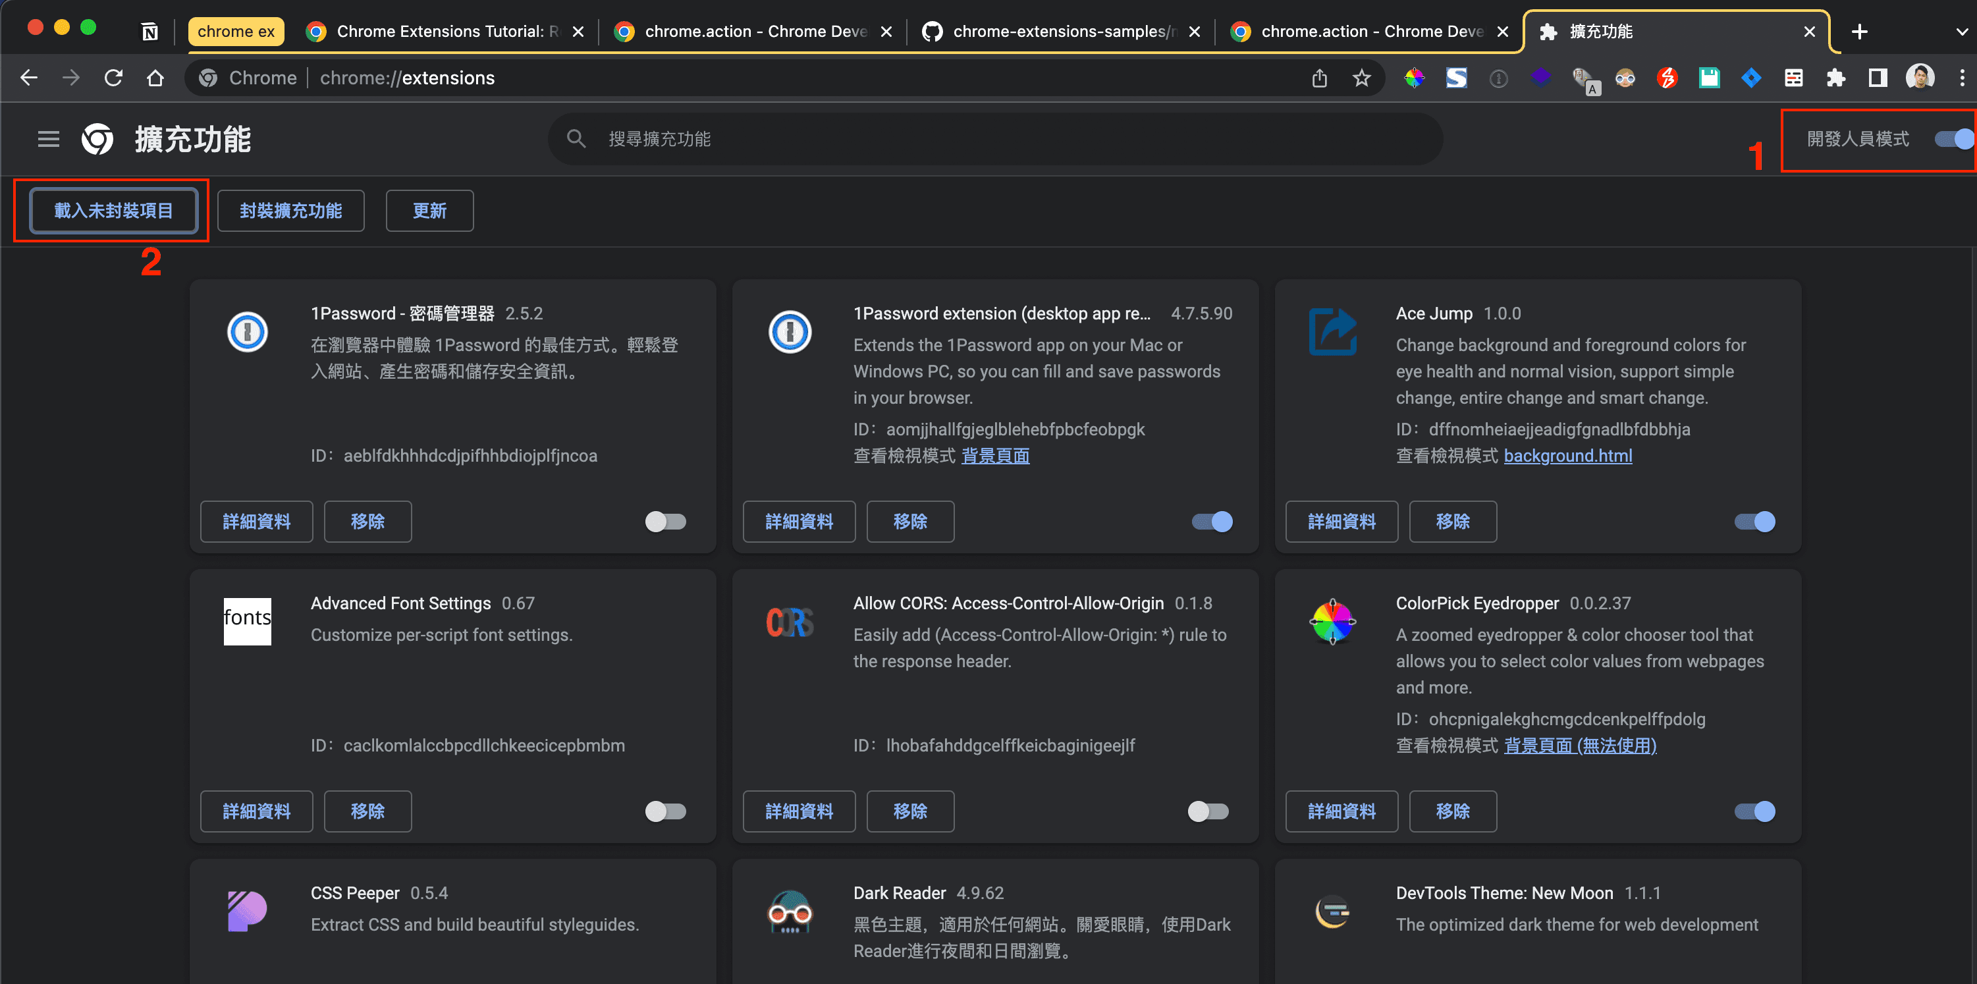Click the ColorPick Eyedropper toolbar extension icon
This screenshot has width=1977, height=984.
pyautogui.click(x=1415, y=78)
